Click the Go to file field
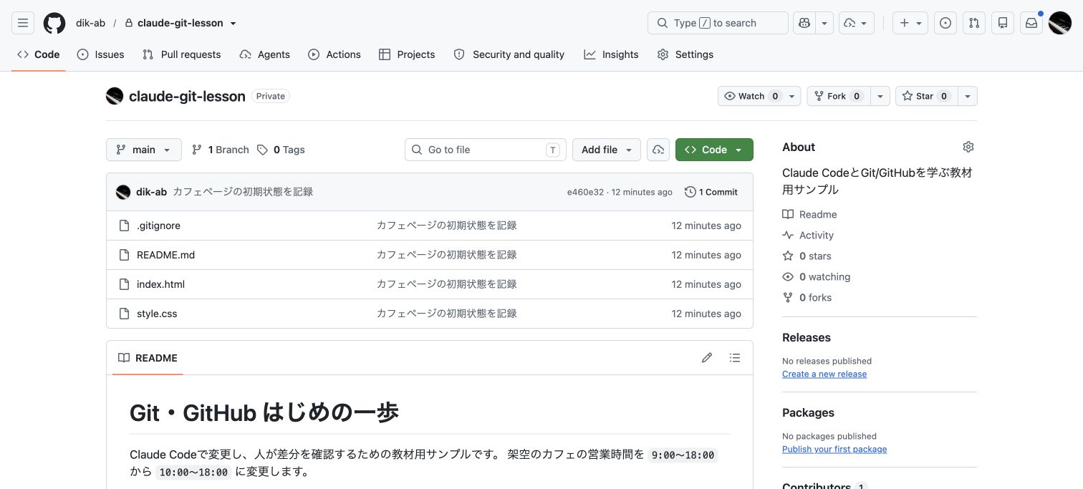 [486, 150]
